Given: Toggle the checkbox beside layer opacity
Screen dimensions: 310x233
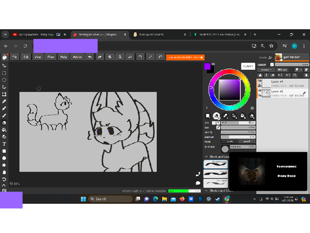Looking at the screenshot, I should coord(272,65).
